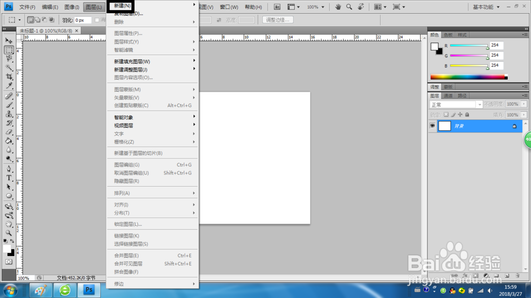531x298 pixels.
Task: Select the 3D Rotate tool
Action: tap(9, 206)
